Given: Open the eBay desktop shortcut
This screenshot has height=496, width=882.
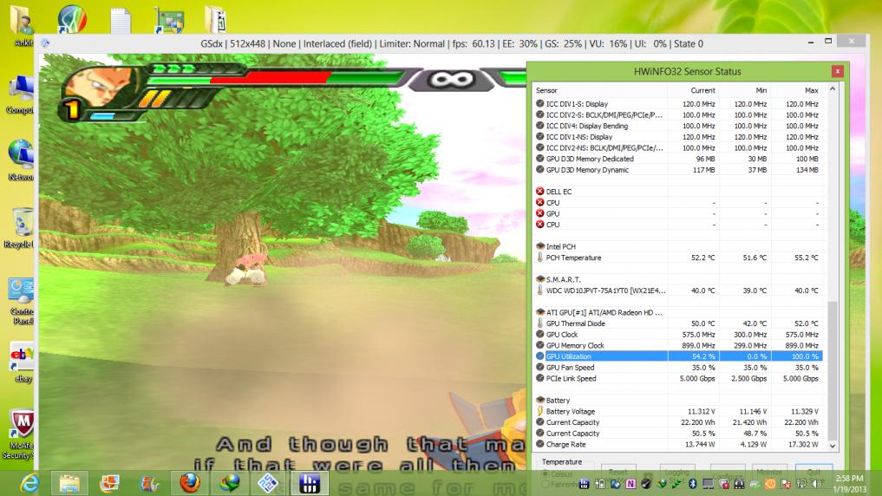Looking at the screenshot, I should pyautogui.click(x=22, y=362).
